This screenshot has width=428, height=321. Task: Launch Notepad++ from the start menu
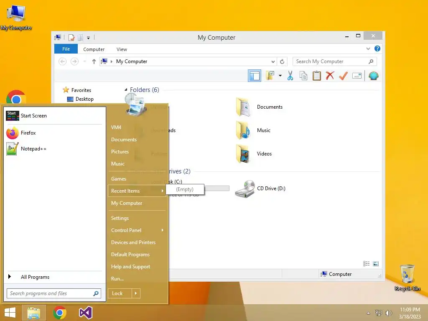click(x=54, y=149)
